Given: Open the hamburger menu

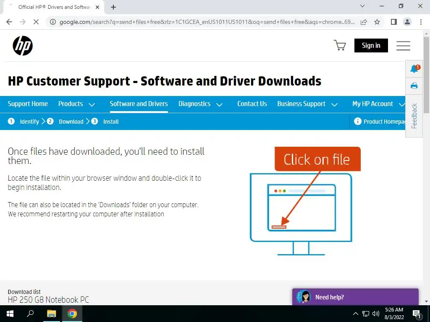Looking at the screenshot, I should coord(403,46).
